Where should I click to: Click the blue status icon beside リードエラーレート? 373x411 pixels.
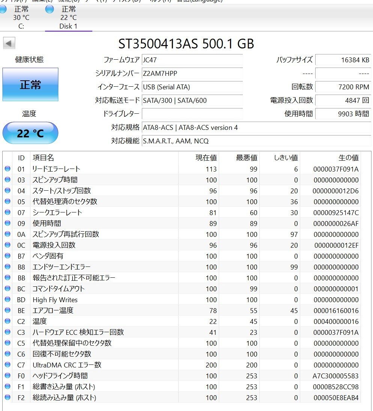(8, 169)
